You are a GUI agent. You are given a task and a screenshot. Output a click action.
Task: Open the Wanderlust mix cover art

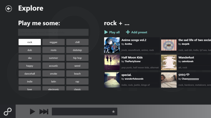(169, 63)
